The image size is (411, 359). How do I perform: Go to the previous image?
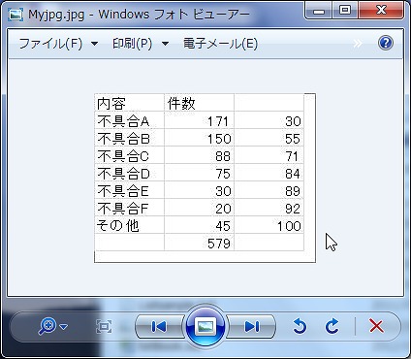(x=159, y=326)
